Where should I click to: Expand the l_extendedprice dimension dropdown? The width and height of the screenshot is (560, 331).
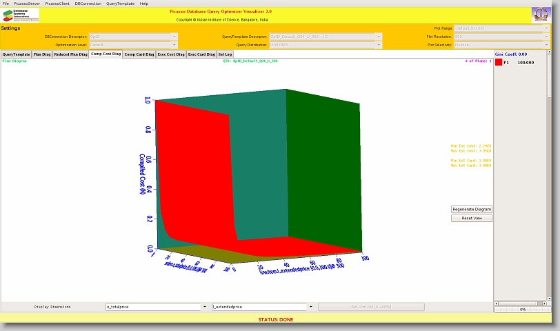pos(311,306)
